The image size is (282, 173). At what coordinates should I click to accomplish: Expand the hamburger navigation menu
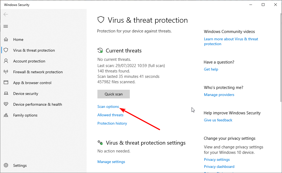click(x=6, y=26)
